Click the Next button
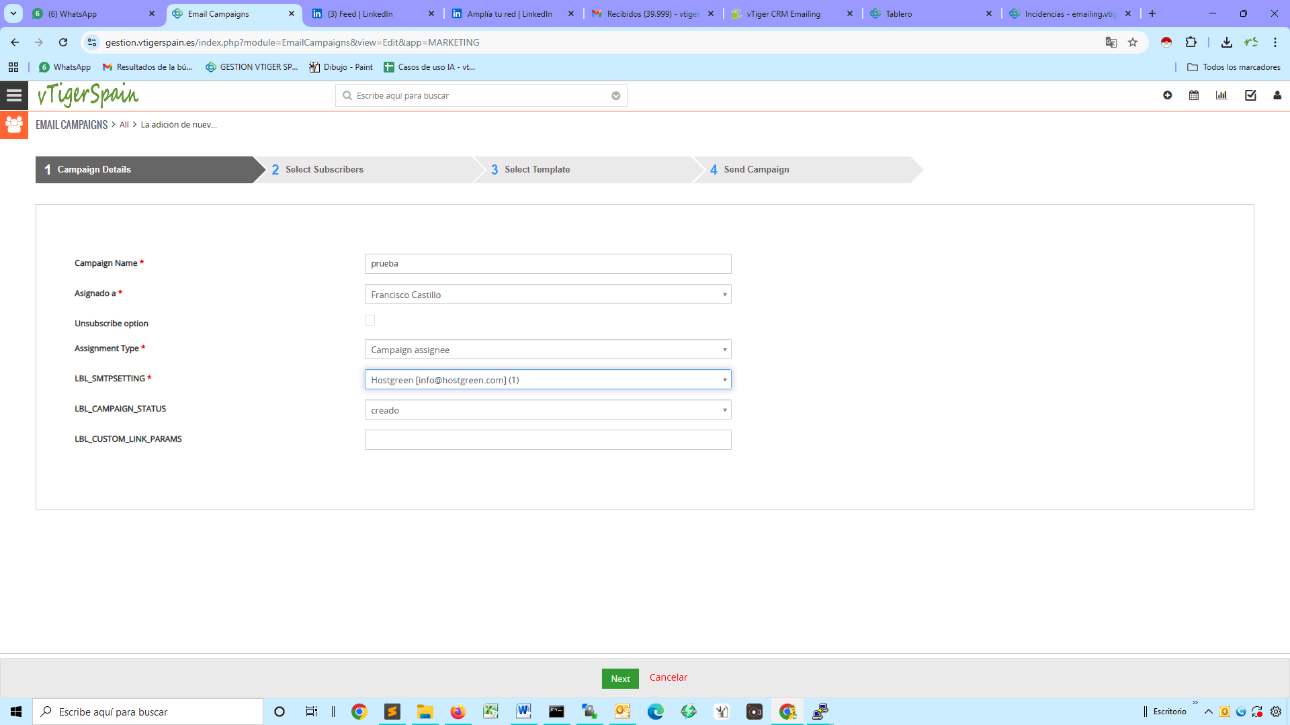Viewport: 1290px width, 725px height. tap(619, 678)
